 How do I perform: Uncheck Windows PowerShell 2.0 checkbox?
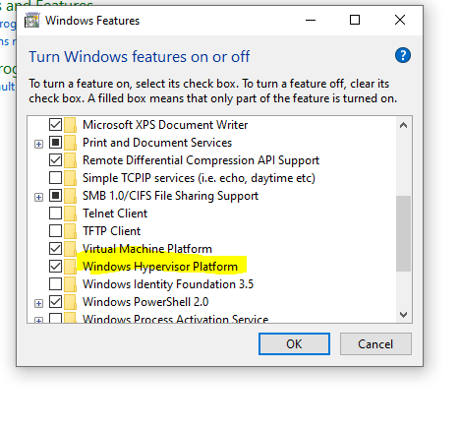(x=55, y=302)
